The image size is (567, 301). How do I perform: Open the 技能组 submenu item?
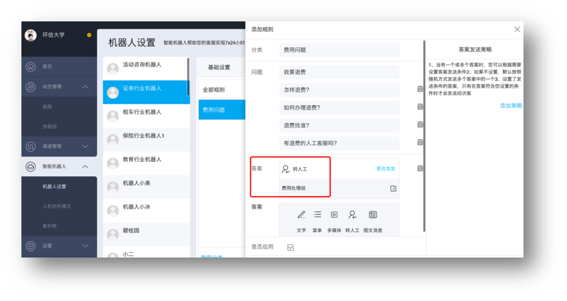click(50, 126)
